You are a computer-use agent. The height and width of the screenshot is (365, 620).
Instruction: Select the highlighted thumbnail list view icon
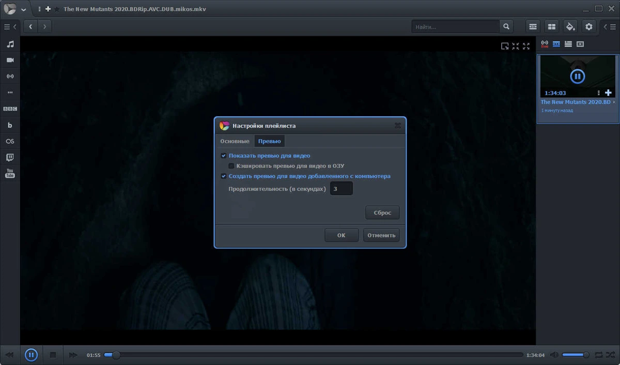pyautogui.click(x=556, y=44)
